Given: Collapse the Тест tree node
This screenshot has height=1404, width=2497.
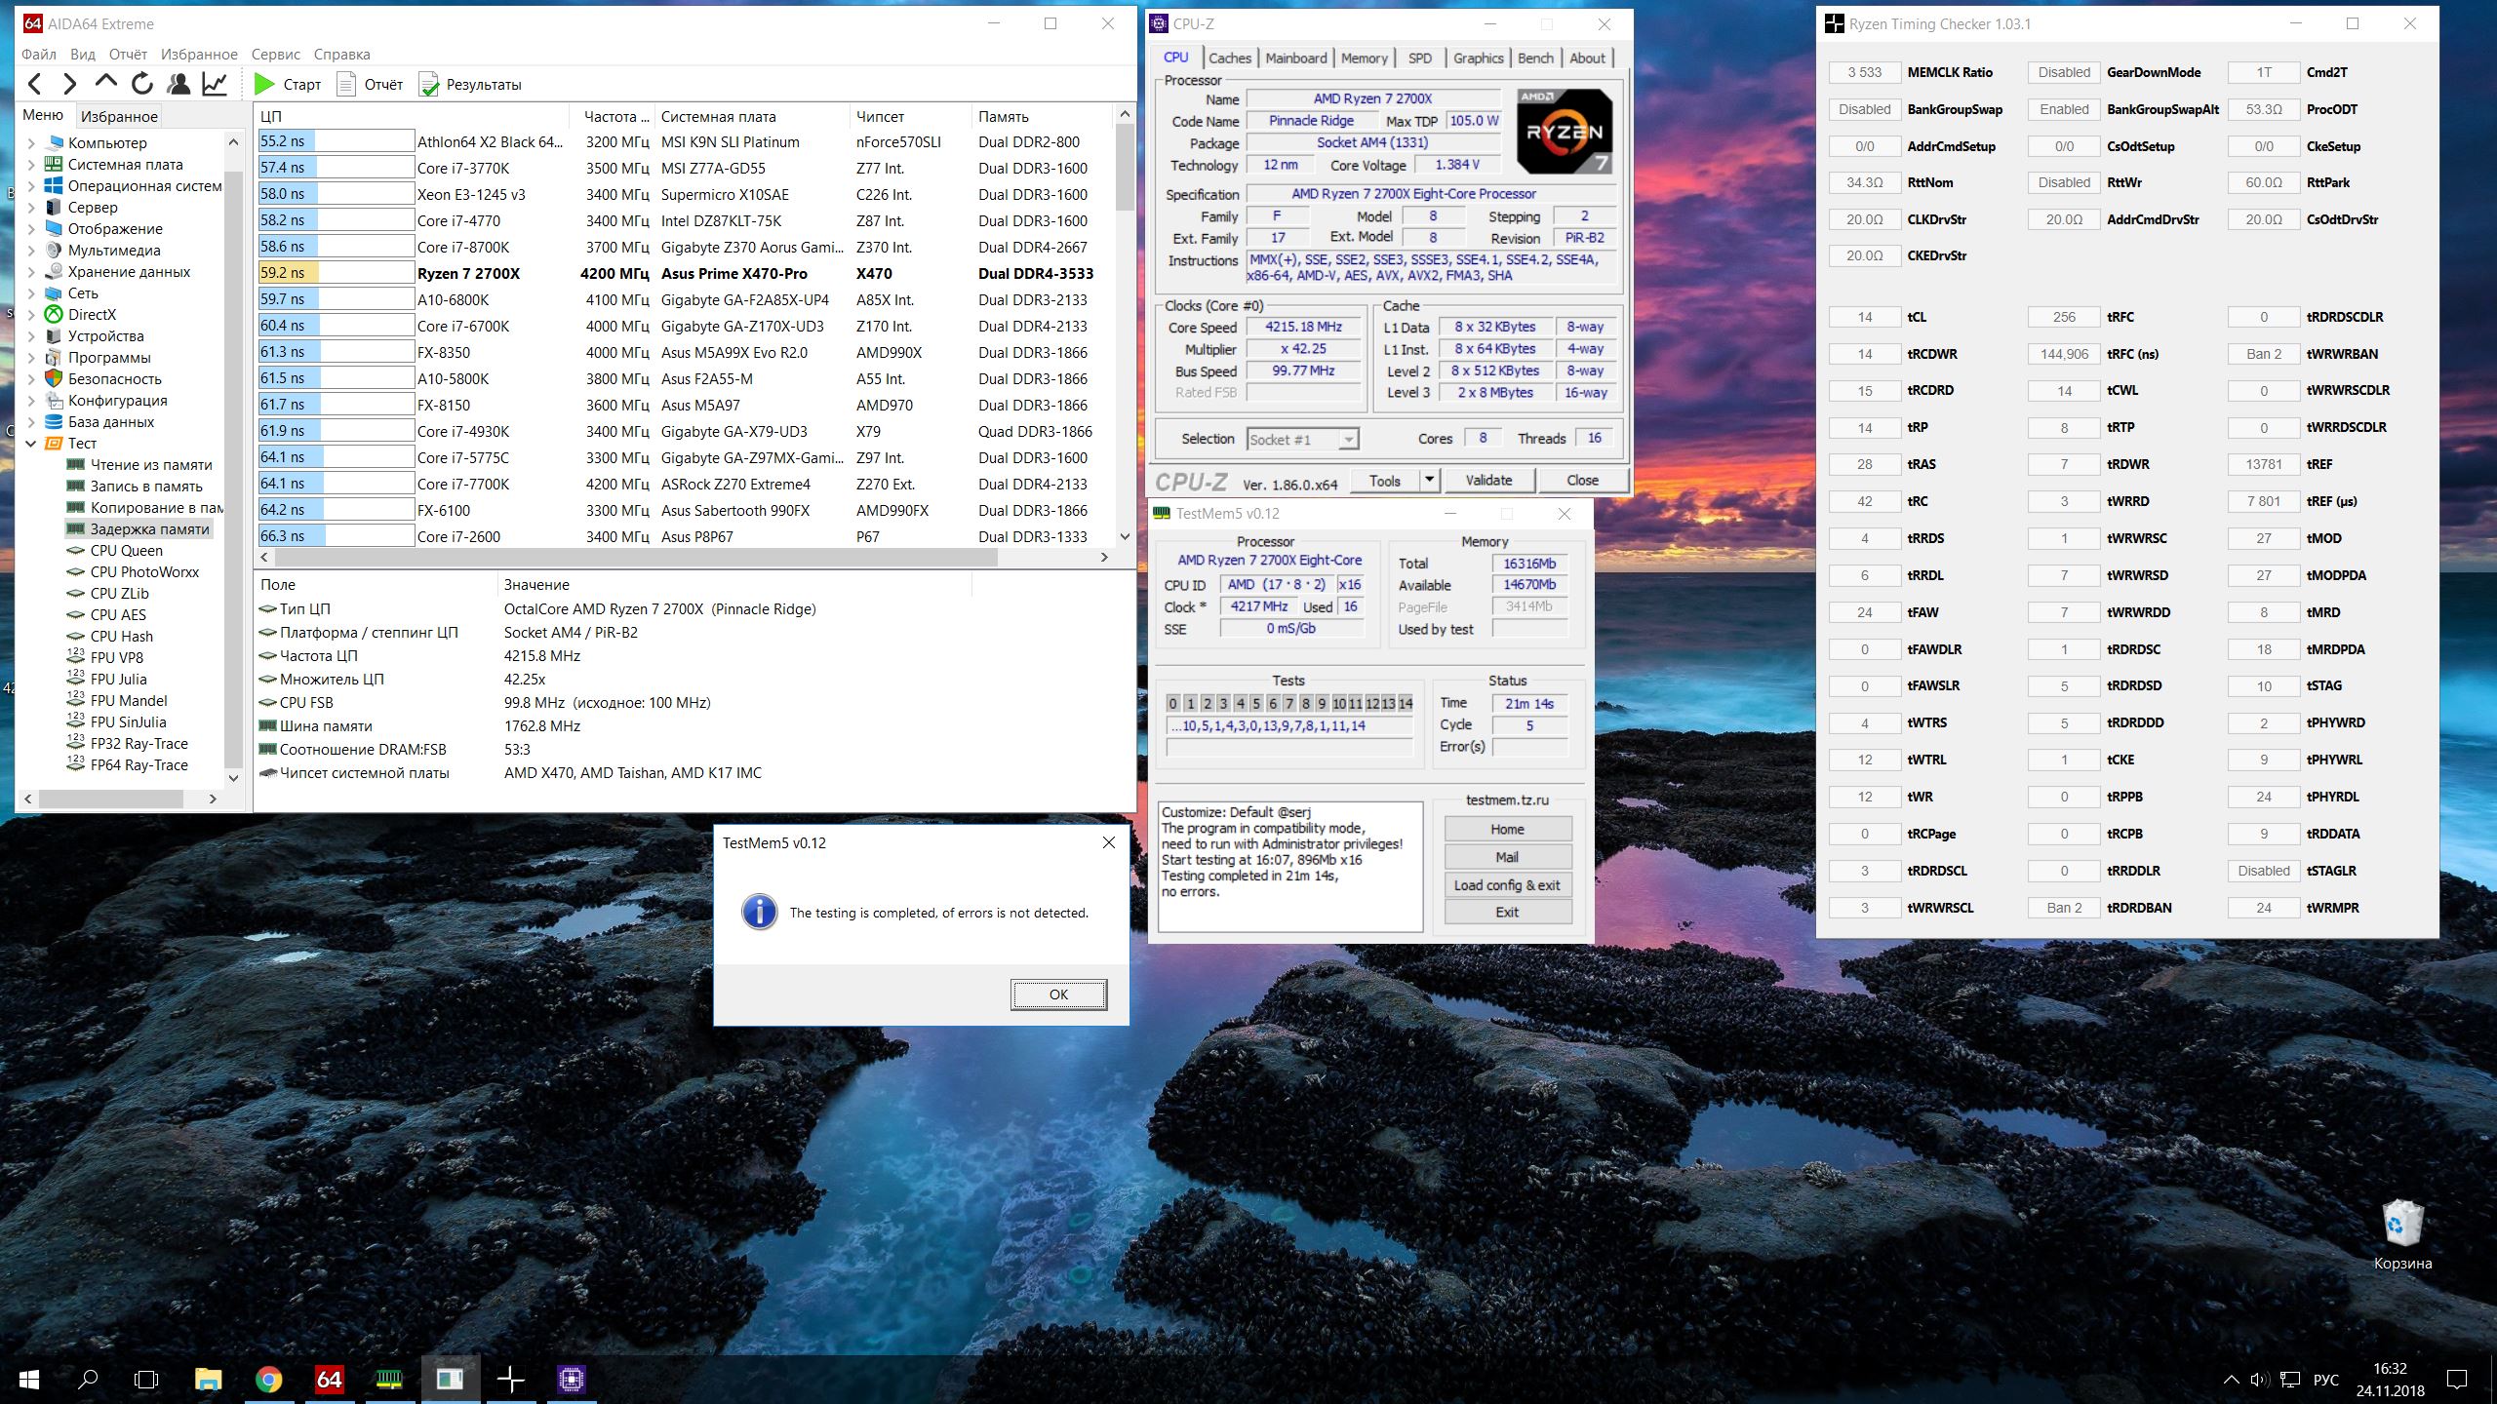Looking at the screenshot, I should coord(30,444).
